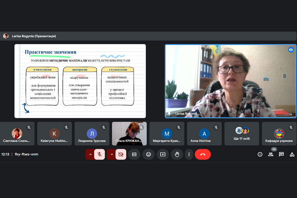The width and height of the screenshot is (297, 198).
Task: Click Ольга КРИЖАН... video tile
Action: 129,134
